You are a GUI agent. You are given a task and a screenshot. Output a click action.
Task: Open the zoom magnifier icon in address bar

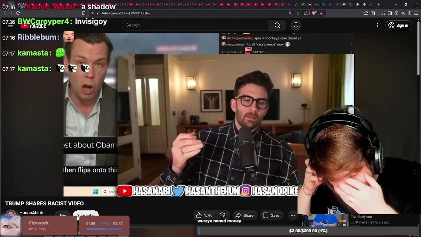291,13
